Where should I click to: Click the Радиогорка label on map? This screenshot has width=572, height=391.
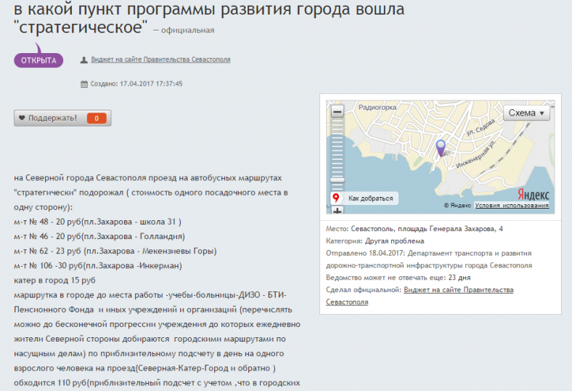pos(377,108)
